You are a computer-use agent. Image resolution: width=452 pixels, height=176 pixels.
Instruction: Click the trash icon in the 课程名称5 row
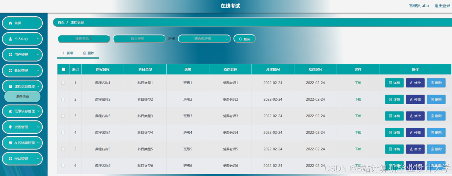click(432, 149)
